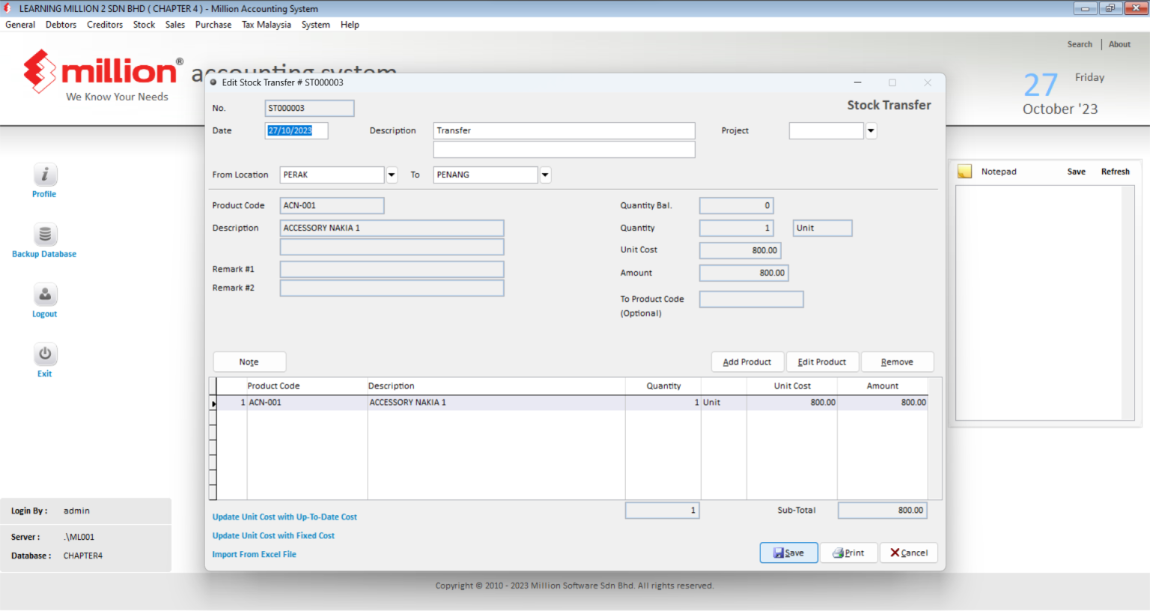The height and width of the screenshot is (611, 1150).
Task: Cancel editing the stock transfer
Action: [x=908, y=553]
